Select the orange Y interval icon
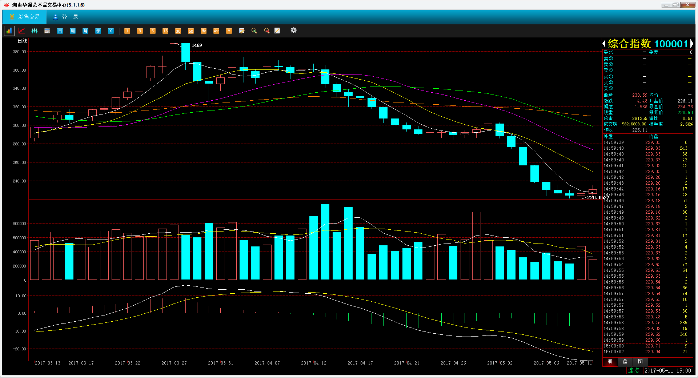The height and width of the screenshot is (378, 698). (x=229, y=31)
